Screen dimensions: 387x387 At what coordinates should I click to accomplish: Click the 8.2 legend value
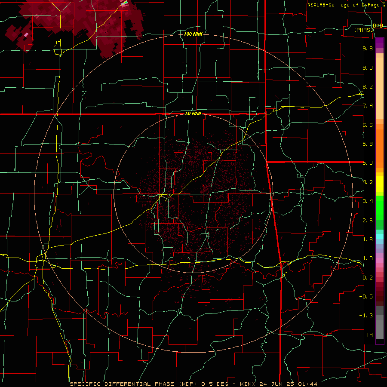tap(368, 86)
